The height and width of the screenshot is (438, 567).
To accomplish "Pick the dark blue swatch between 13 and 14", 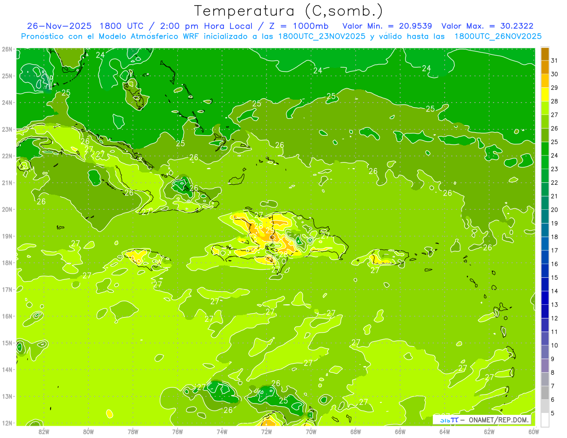I will (x=545, y=298).
